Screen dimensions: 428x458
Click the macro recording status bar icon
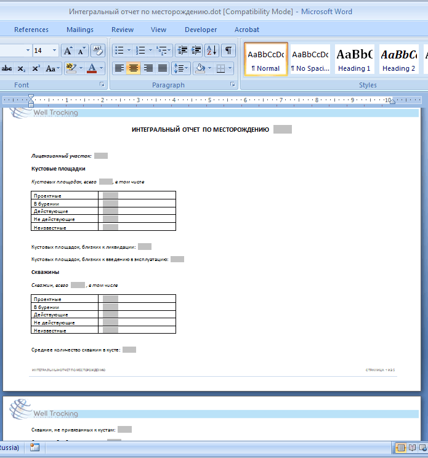coord(35,448)
